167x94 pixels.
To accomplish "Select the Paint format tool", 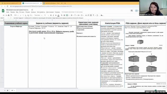I will pyautogui.click(x=11, y=15).
